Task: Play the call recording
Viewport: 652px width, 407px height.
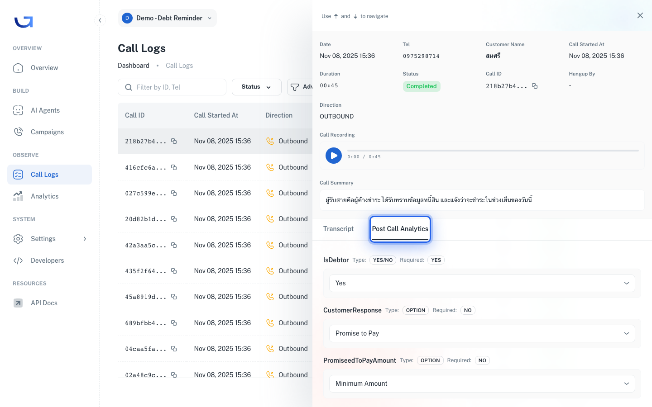Action: (334, 156)
